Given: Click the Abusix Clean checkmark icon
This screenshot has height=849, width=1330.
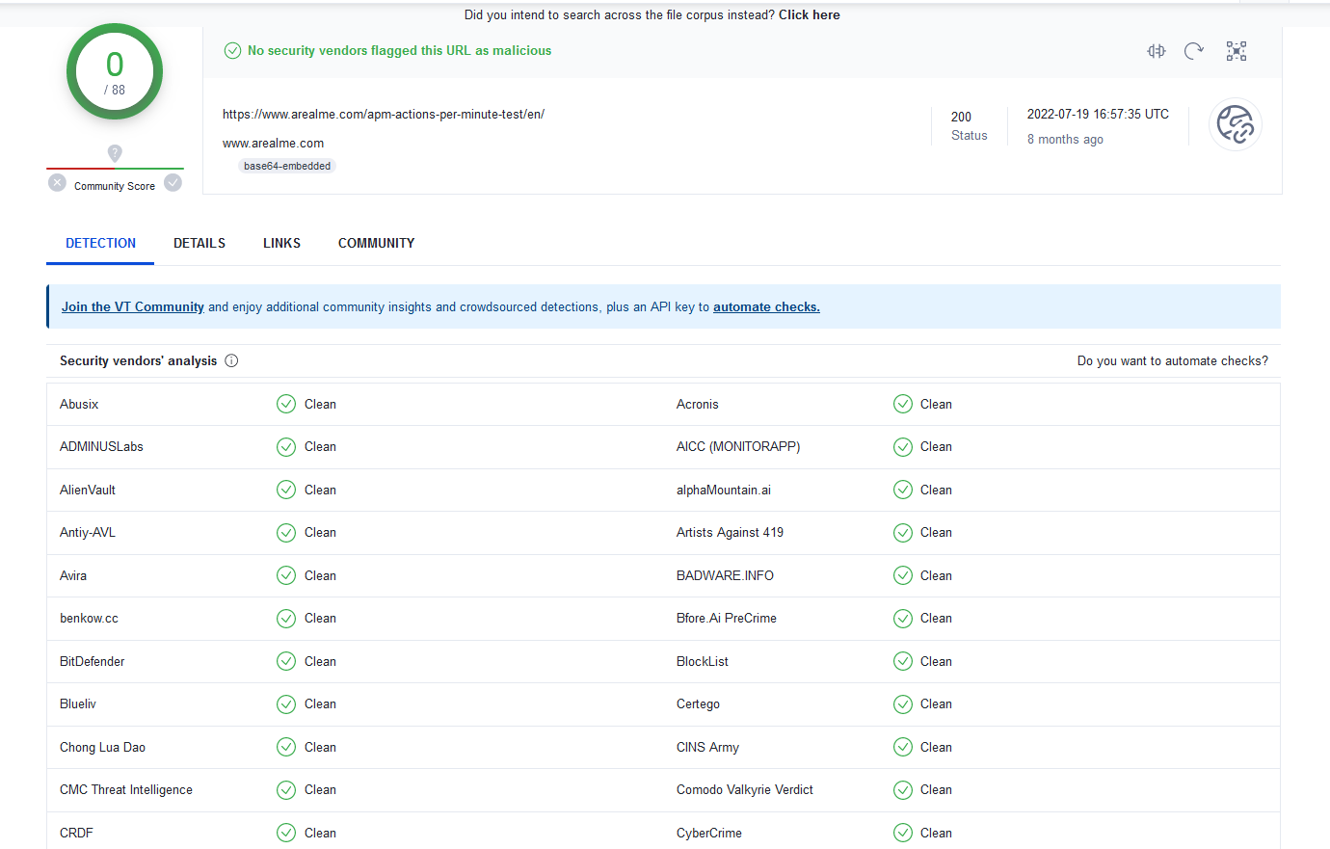Looking at the screenshot, I should [x=286, y=404].
